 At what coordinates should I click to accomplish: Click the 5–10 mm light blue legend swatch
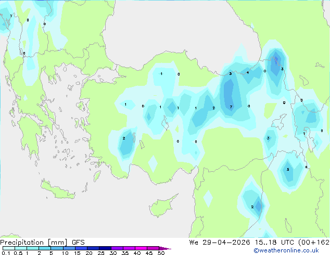57,248
